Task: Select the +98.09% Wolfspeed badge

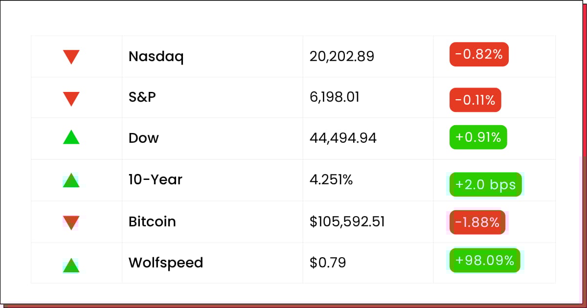Action: pyautogui.click(x=484, y=260)
